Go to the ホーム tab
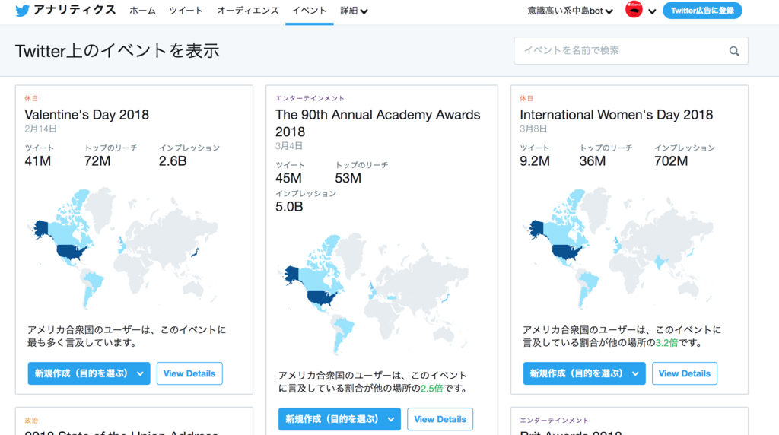 coord(142,11)
